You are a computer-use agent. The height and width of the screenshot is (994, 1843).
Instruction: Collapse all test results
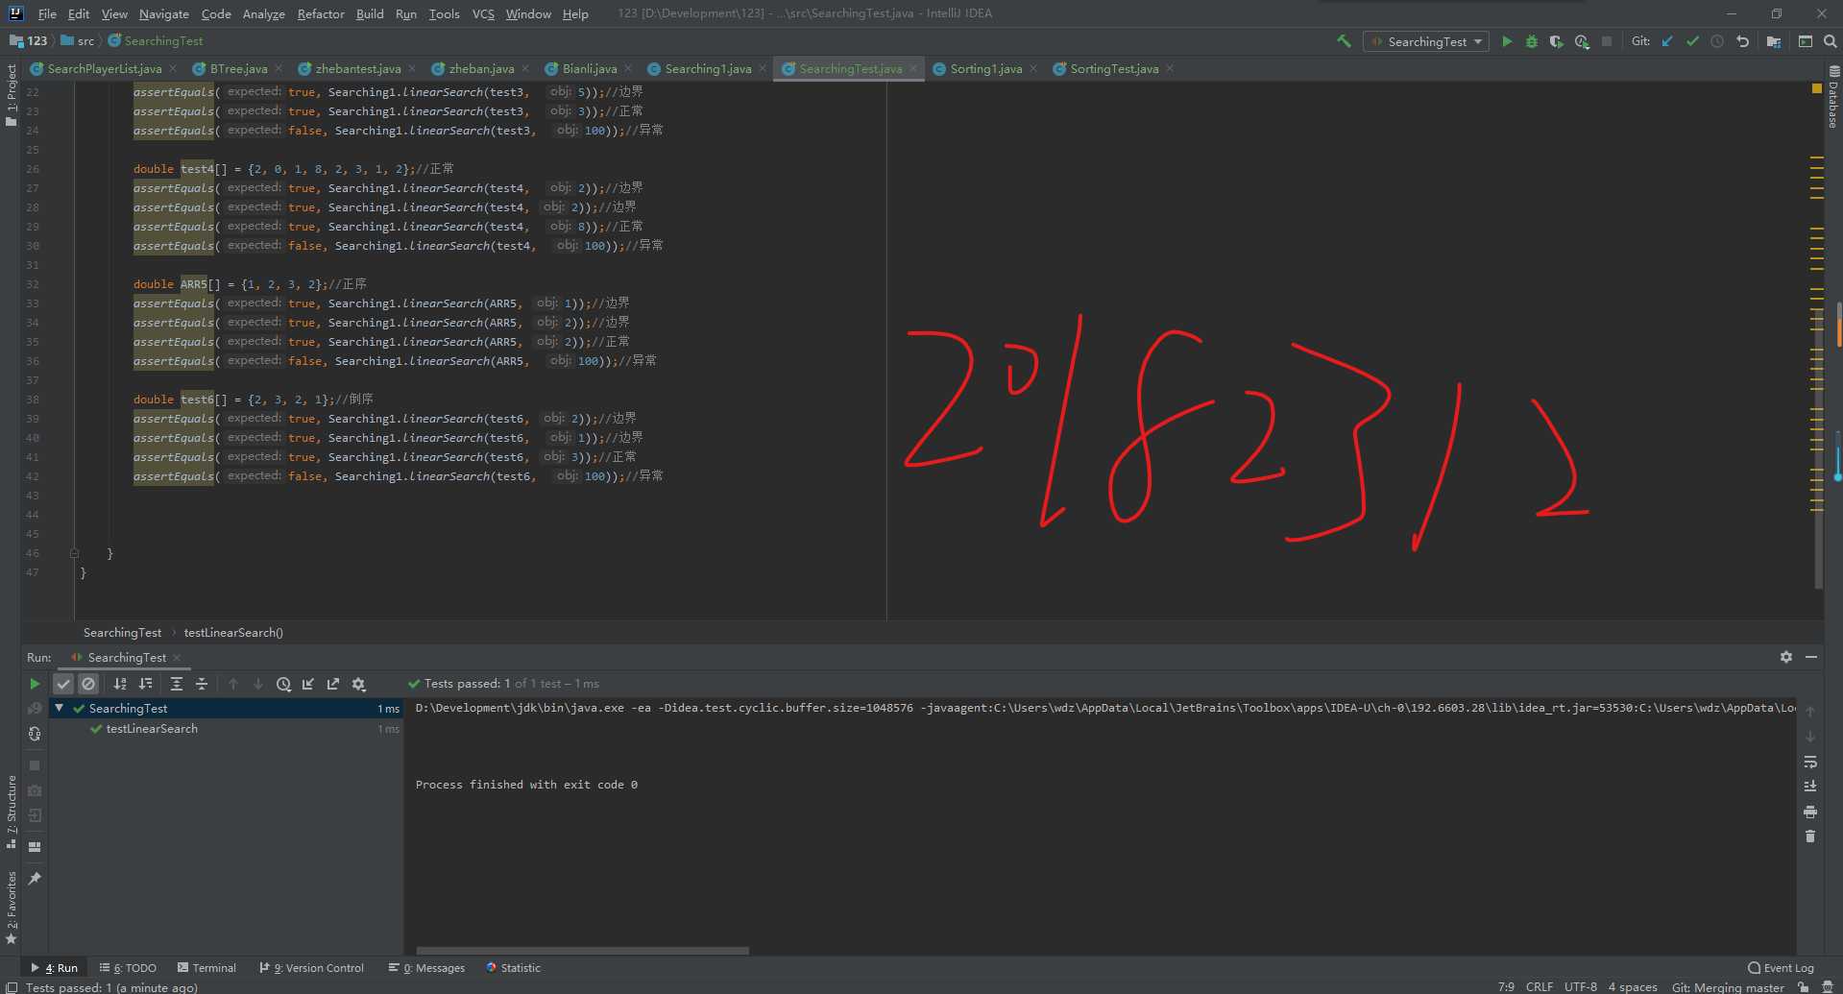point(201,684)
